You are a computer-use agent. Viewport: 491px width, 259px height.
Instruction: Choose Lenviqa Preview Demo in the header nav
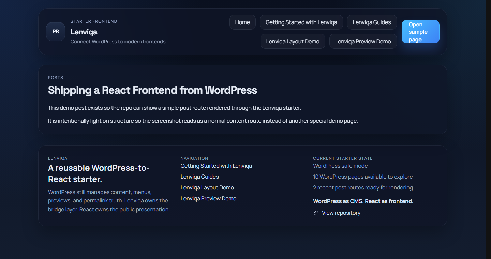[363, 41]
